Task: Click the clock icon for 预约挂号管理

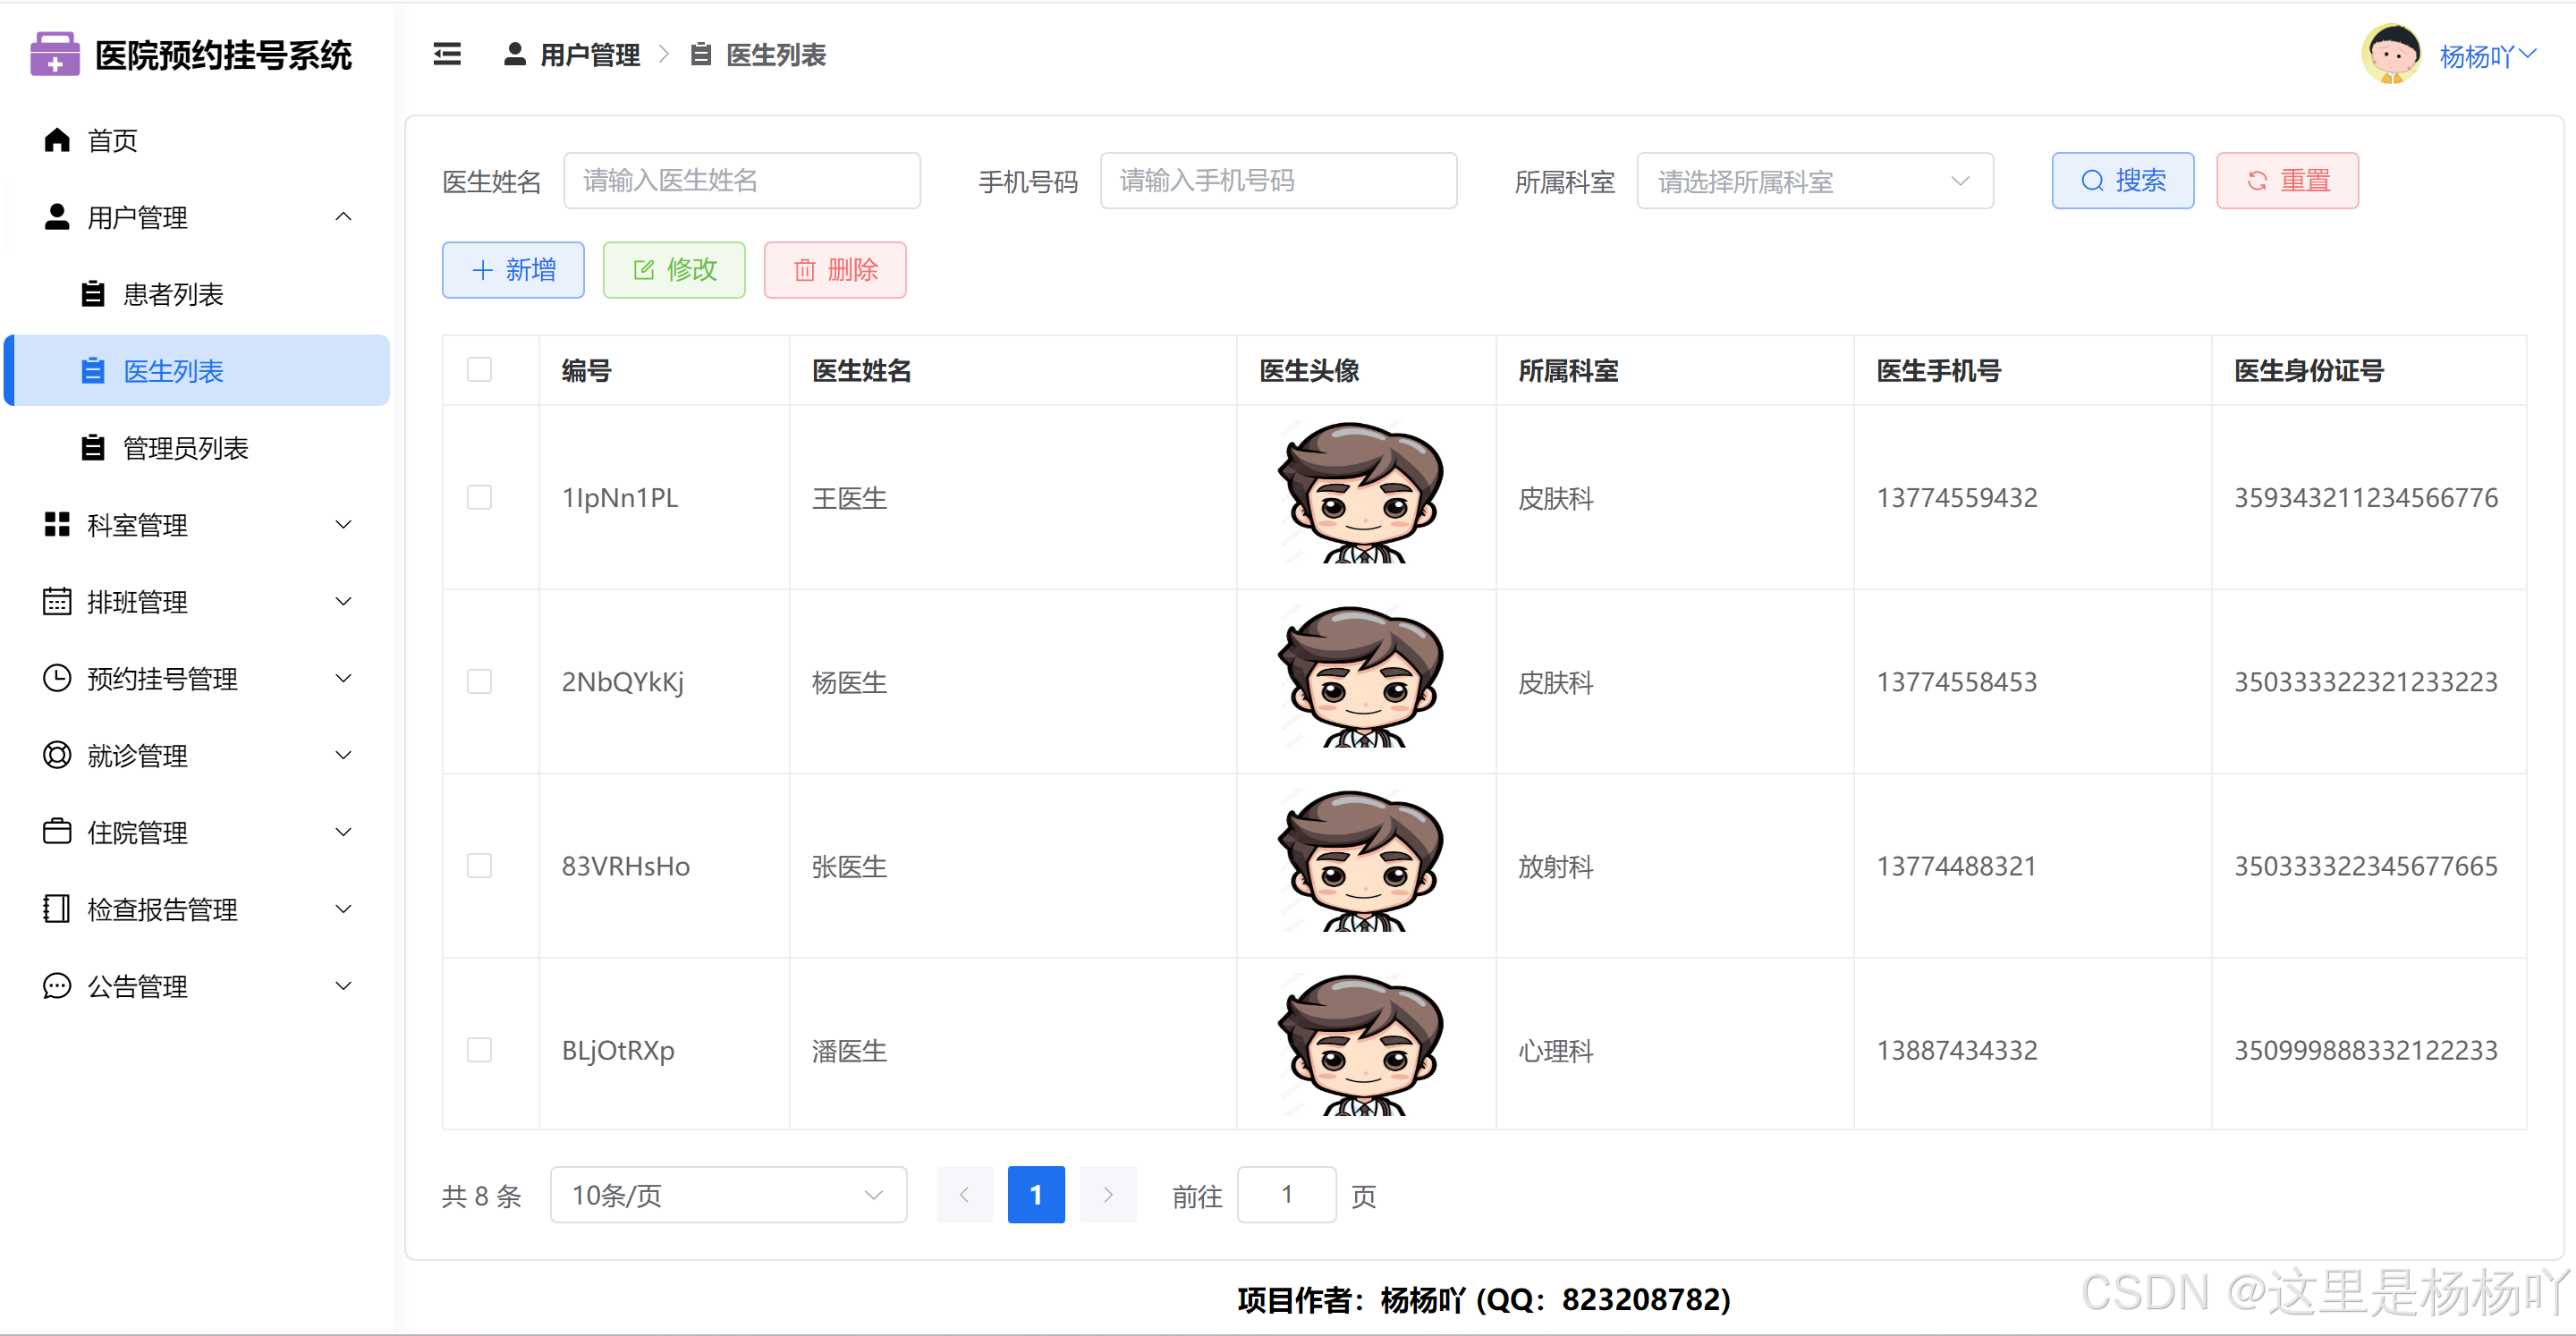Action: click(57, 678)
